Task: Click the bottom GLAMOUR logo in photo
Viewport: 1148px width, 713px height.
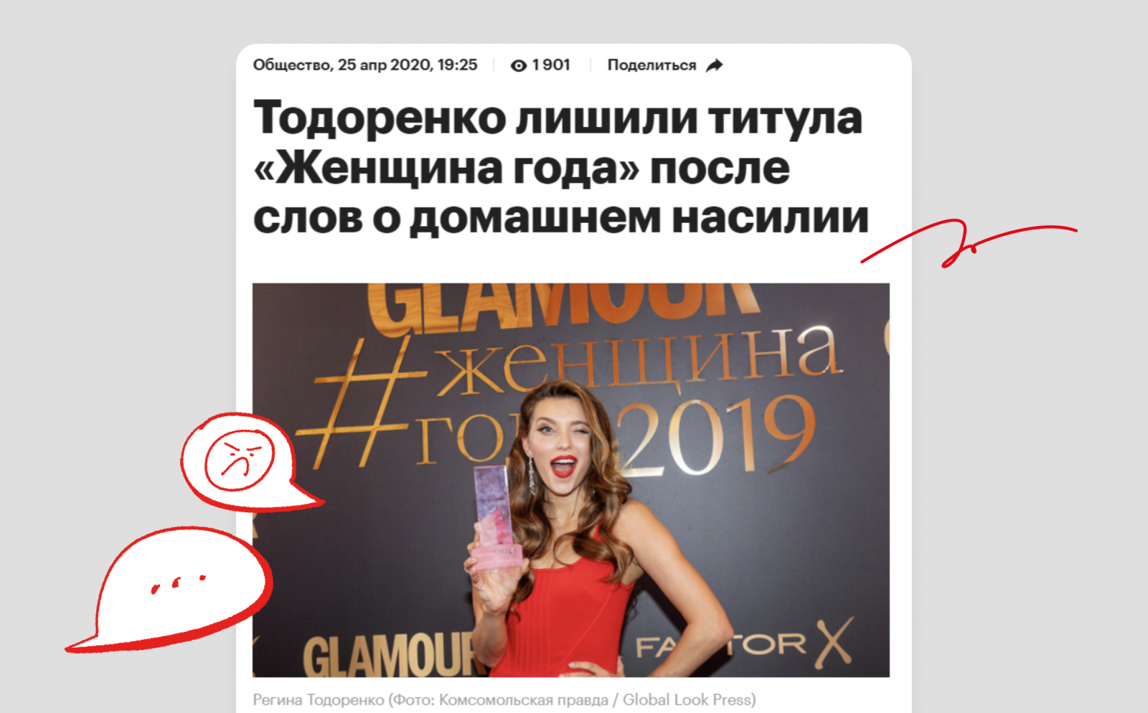Action: point(387,654)
